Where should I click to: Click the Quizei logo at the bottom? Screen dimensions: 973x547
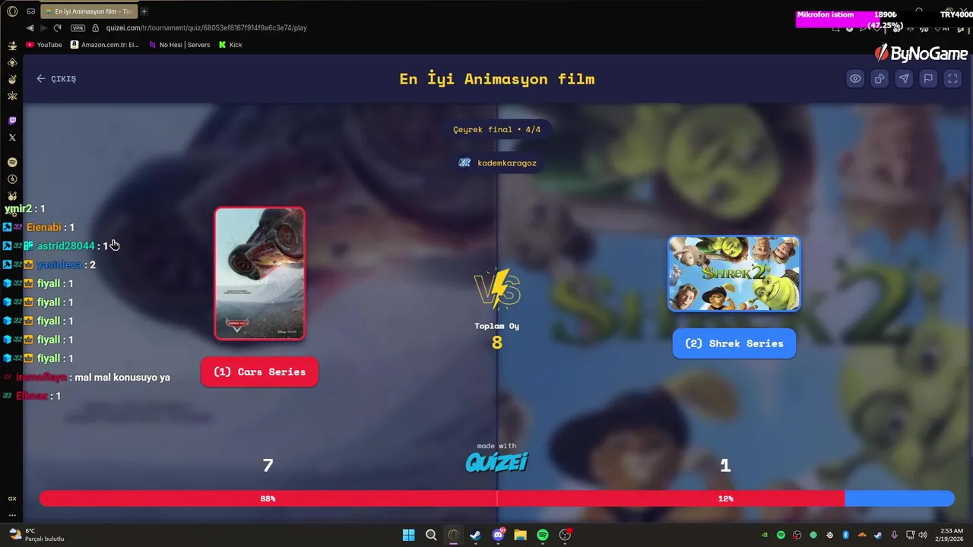click(497, 462)
